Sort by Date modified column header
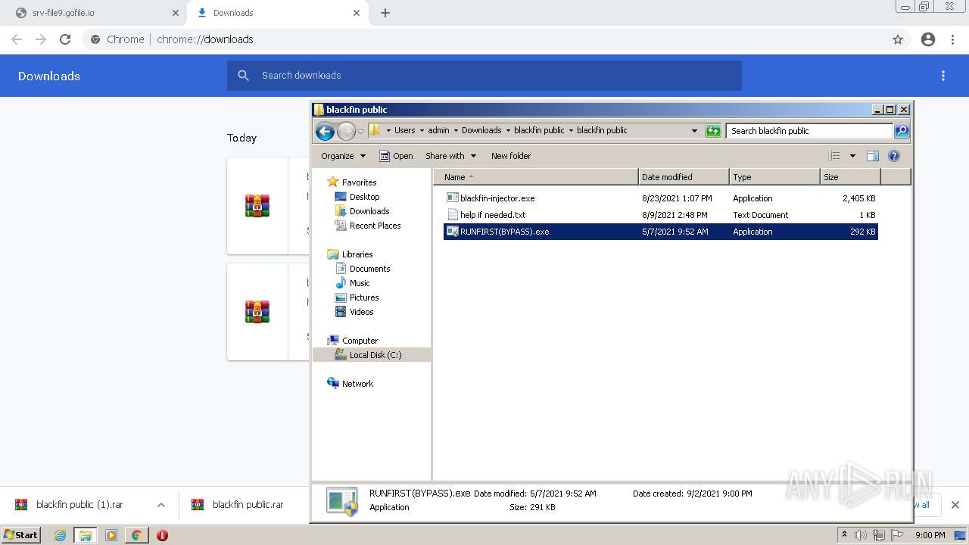Viewport: 969px width, 545px height. point(684,177)
